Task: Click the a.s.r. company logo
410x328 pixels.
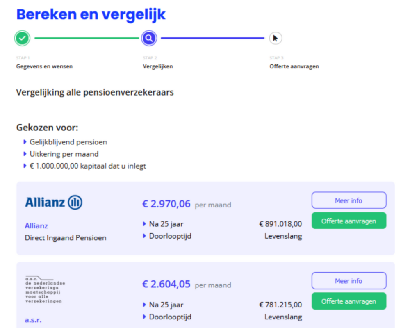Action: [x=45, y=289]
